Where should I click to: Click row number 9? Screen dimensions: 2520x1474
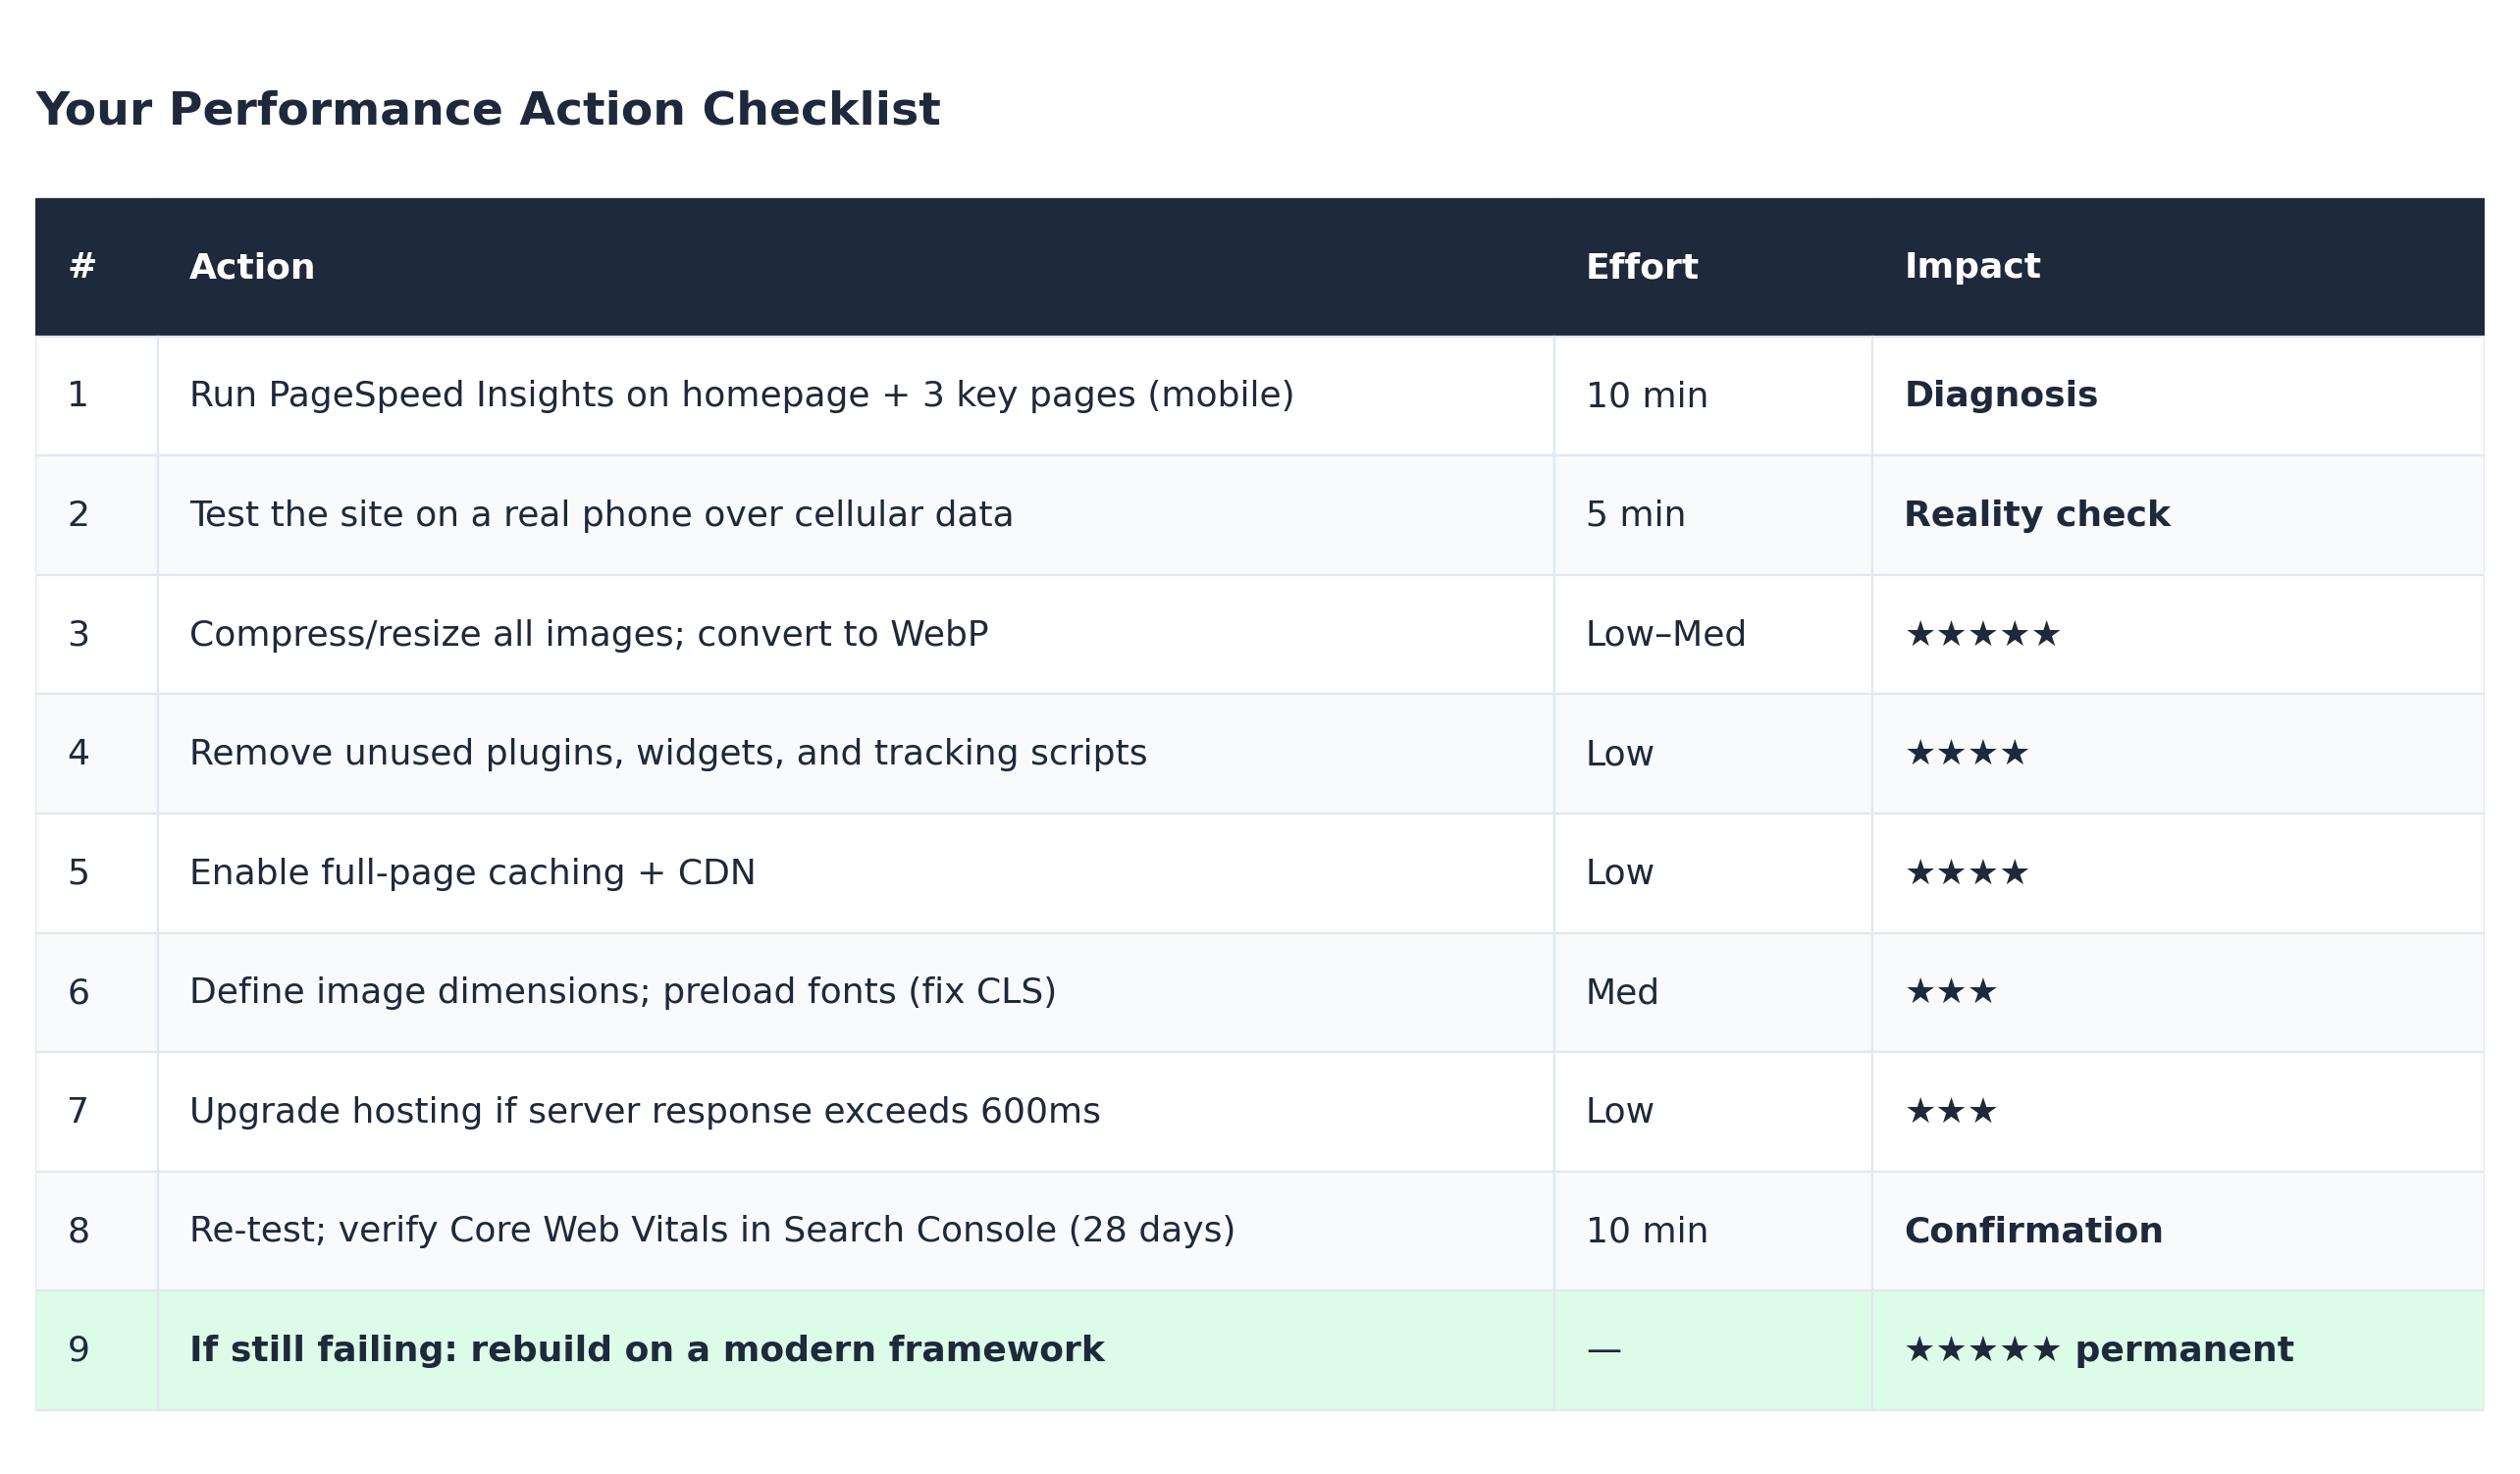coord(78,1350)
